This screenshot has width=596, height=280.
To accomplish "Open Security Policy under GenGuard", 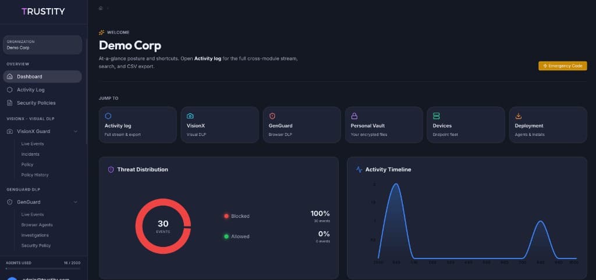I will coord(36,246).
